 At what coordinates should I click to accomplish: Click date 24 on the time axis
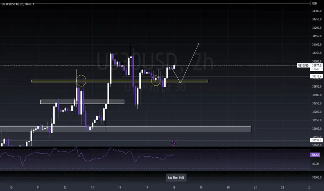(283, 188)
